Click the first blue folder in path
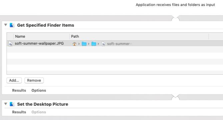223x120 pixels. pos(84,44)
